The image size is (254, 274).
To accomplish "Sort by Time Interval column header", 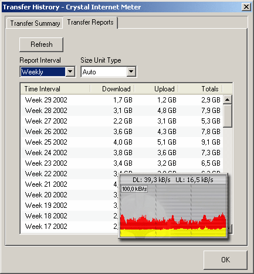I will pos(55,89).
